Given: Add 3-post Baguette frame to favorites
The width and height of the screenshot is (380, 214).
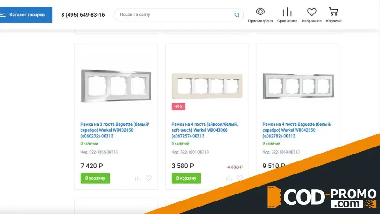Looking at the screenshot, I should [x=148, y=178].
